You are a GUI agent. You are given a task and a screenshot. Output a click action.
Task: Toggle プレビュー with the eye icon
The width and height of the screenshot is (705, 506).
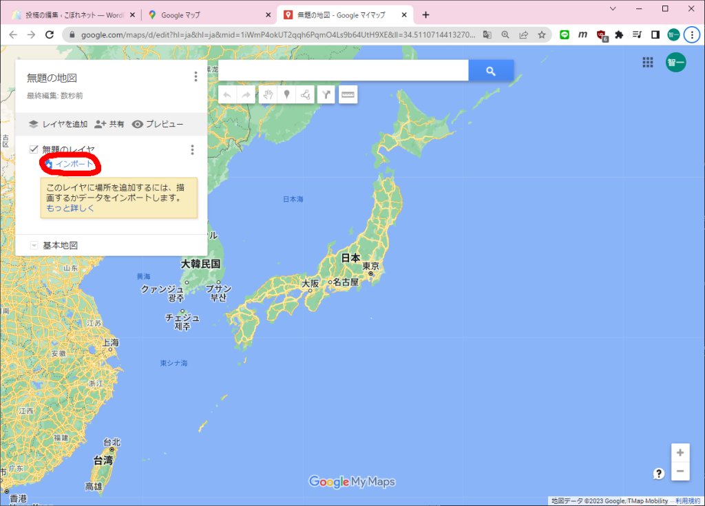point(165,124)
